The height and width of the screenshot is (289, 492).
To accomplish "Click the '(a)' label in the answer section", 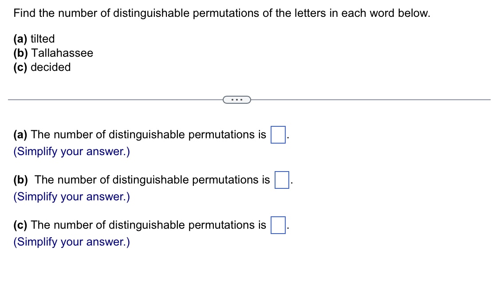I will (20, 135).
